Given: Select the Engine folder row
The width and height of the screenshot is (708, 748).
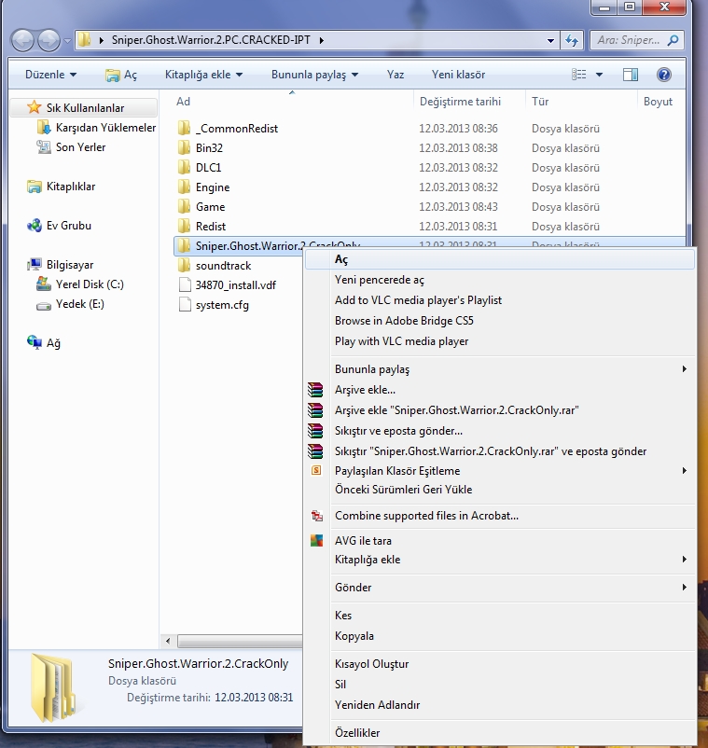Looking at the screenshot, I should [429, 187].
